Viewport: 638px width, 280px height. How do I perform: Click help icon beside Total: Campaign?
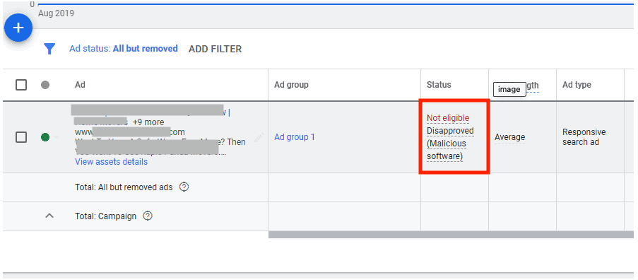click(148, 216)
